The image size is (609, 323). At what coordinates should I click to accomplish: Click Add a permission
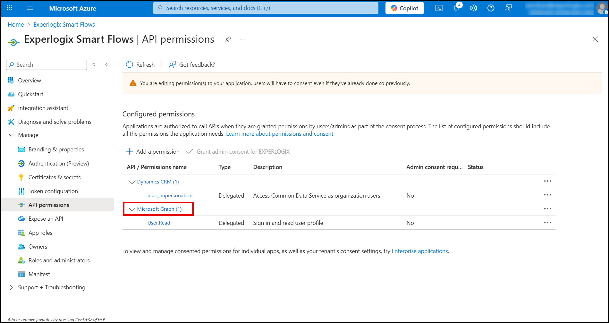click(153, 152)
